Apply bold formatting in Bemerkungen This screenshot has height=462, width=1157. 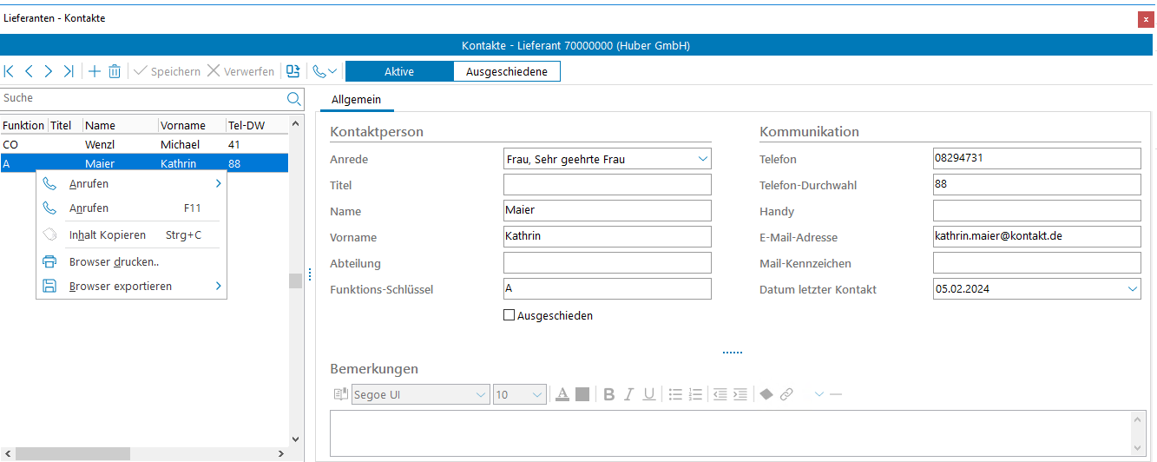click(609, 394)
